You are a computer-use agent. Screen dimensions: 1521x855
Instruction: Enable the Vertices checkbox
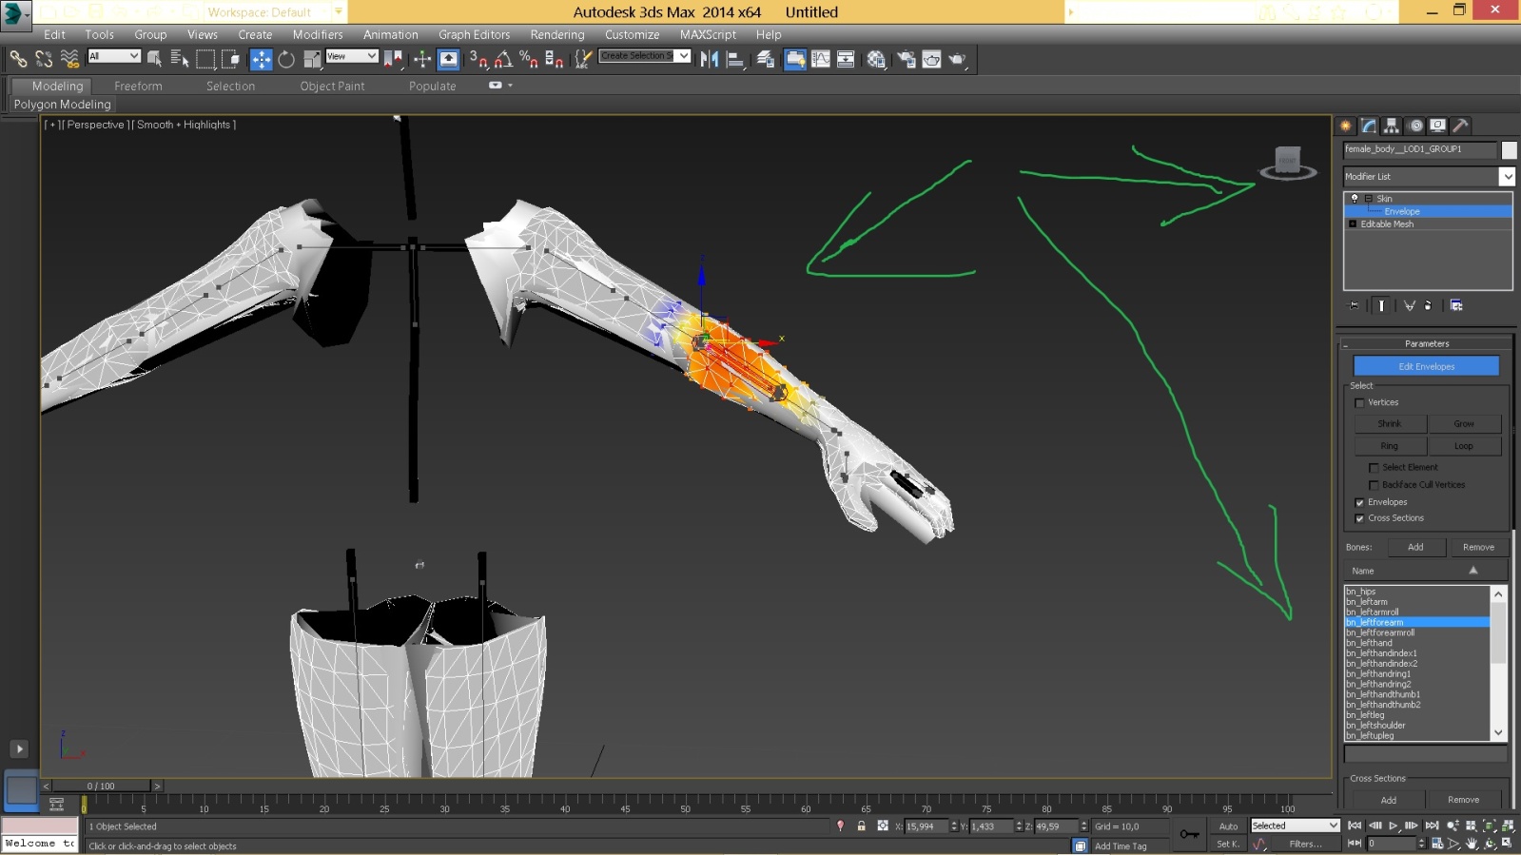click(1359, 403)
